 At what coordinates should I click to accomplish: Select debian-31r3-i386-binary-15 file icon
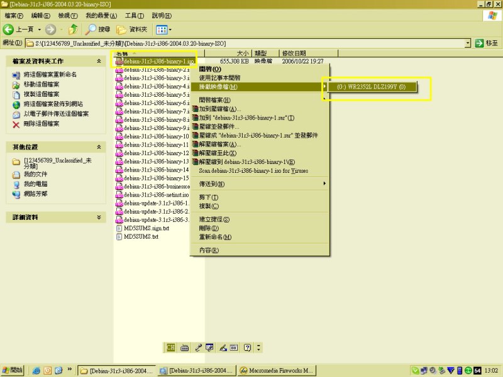tap(119, 178)
